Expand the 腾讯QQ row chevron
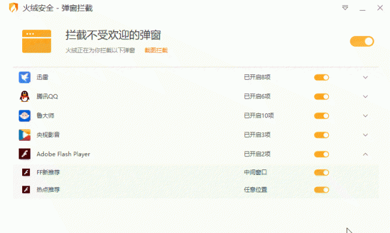This screenshot has width=390, height=233. coord(365,96)
